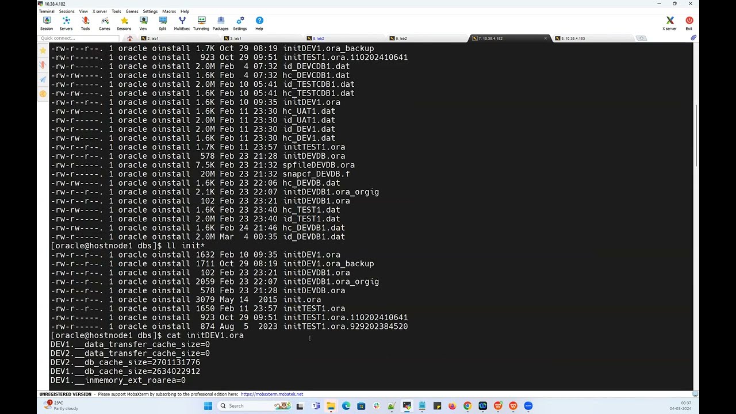Screen dimensions: 736x414
Task: Click the Split toolbar icon
Action: [163, 23]
